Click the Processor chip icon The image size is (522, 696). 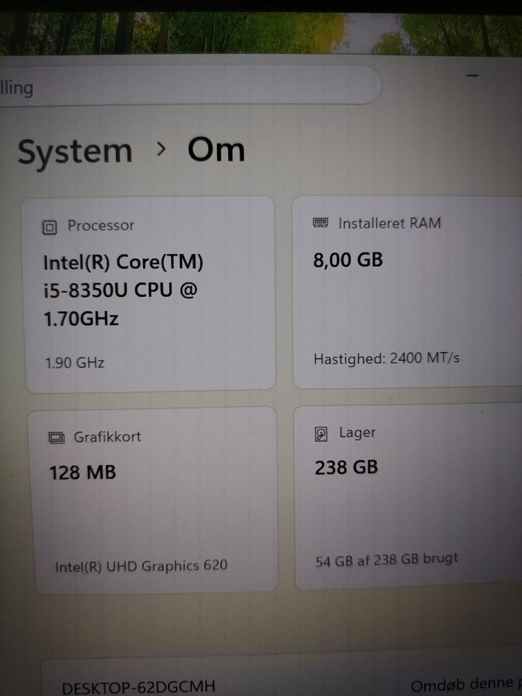click(x=49, y=227)
